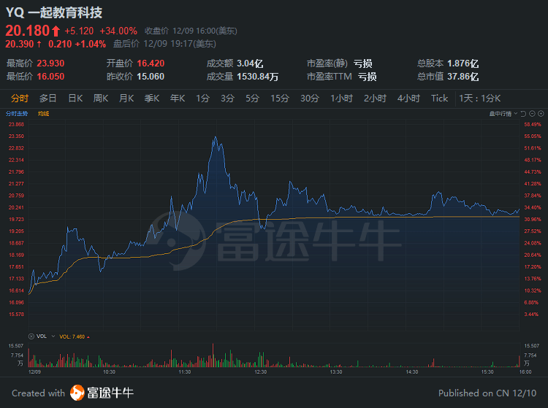Screen dimensions: 548x408
Task: Switch to the 15分 interval
Action: tap(280, 99)
